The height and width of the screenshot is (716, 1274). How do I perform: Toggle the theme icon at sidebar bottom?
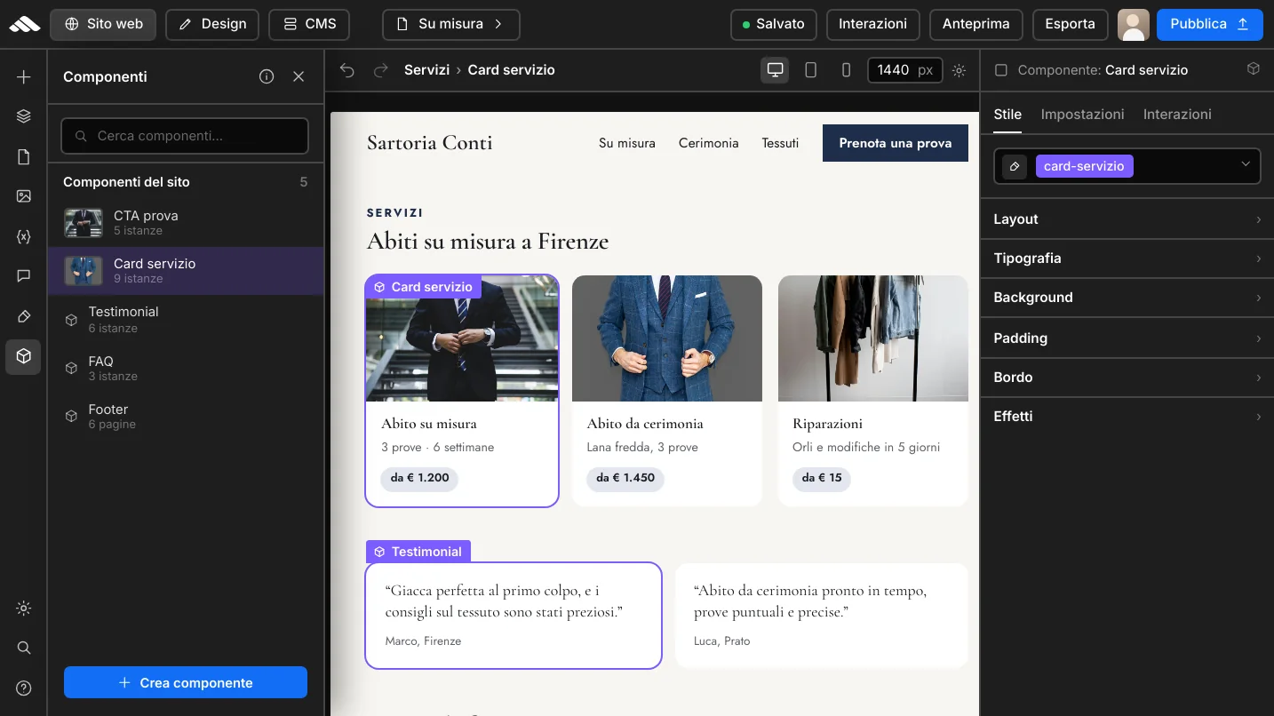tap(24, 609)
